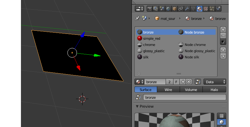The width and height of the screenshot is (250, 127).
Task: Browse materials to link dropdown
Action: (x=139, y=82)
